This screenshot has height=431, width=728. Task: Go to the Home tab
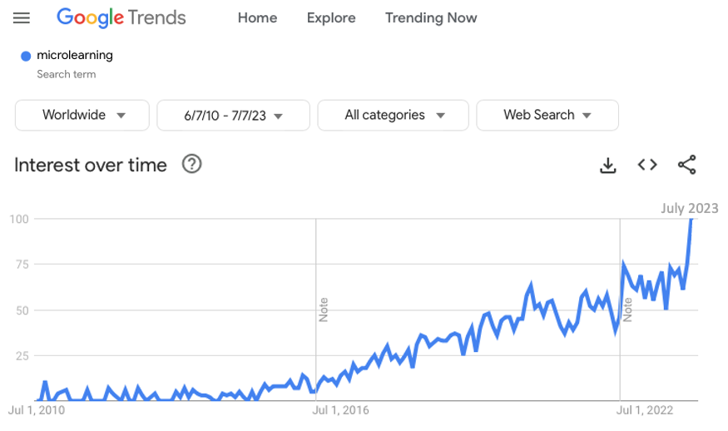click(257, 17)
